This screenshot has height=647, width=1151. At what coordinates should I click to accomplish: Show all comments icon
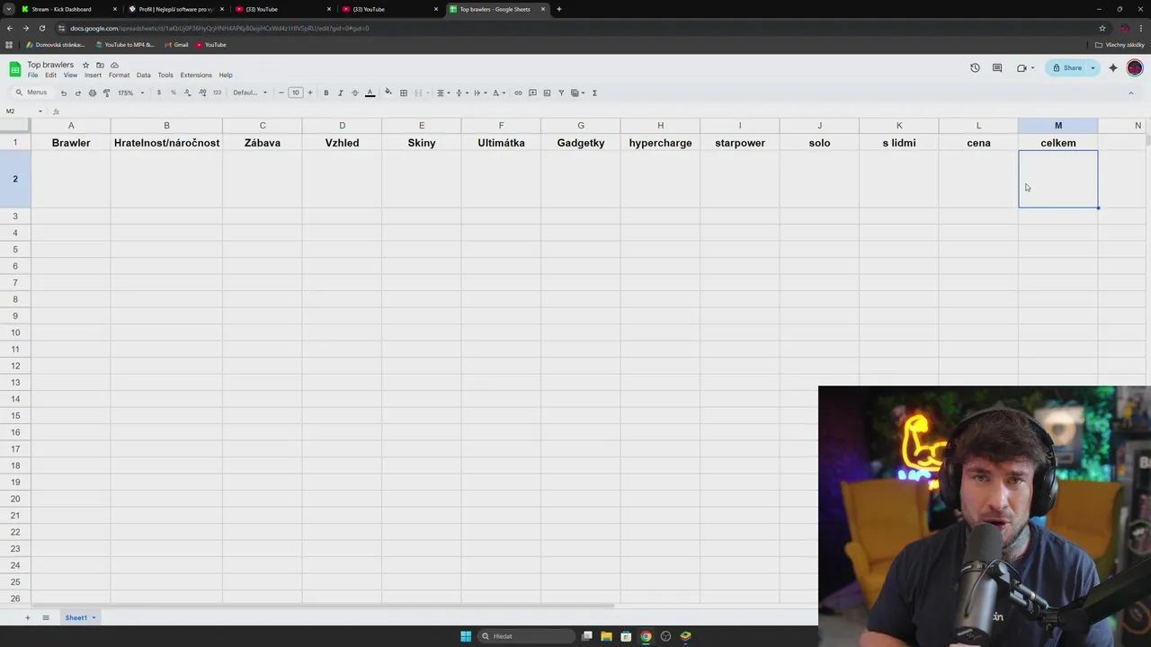click(x=997, y=67)
